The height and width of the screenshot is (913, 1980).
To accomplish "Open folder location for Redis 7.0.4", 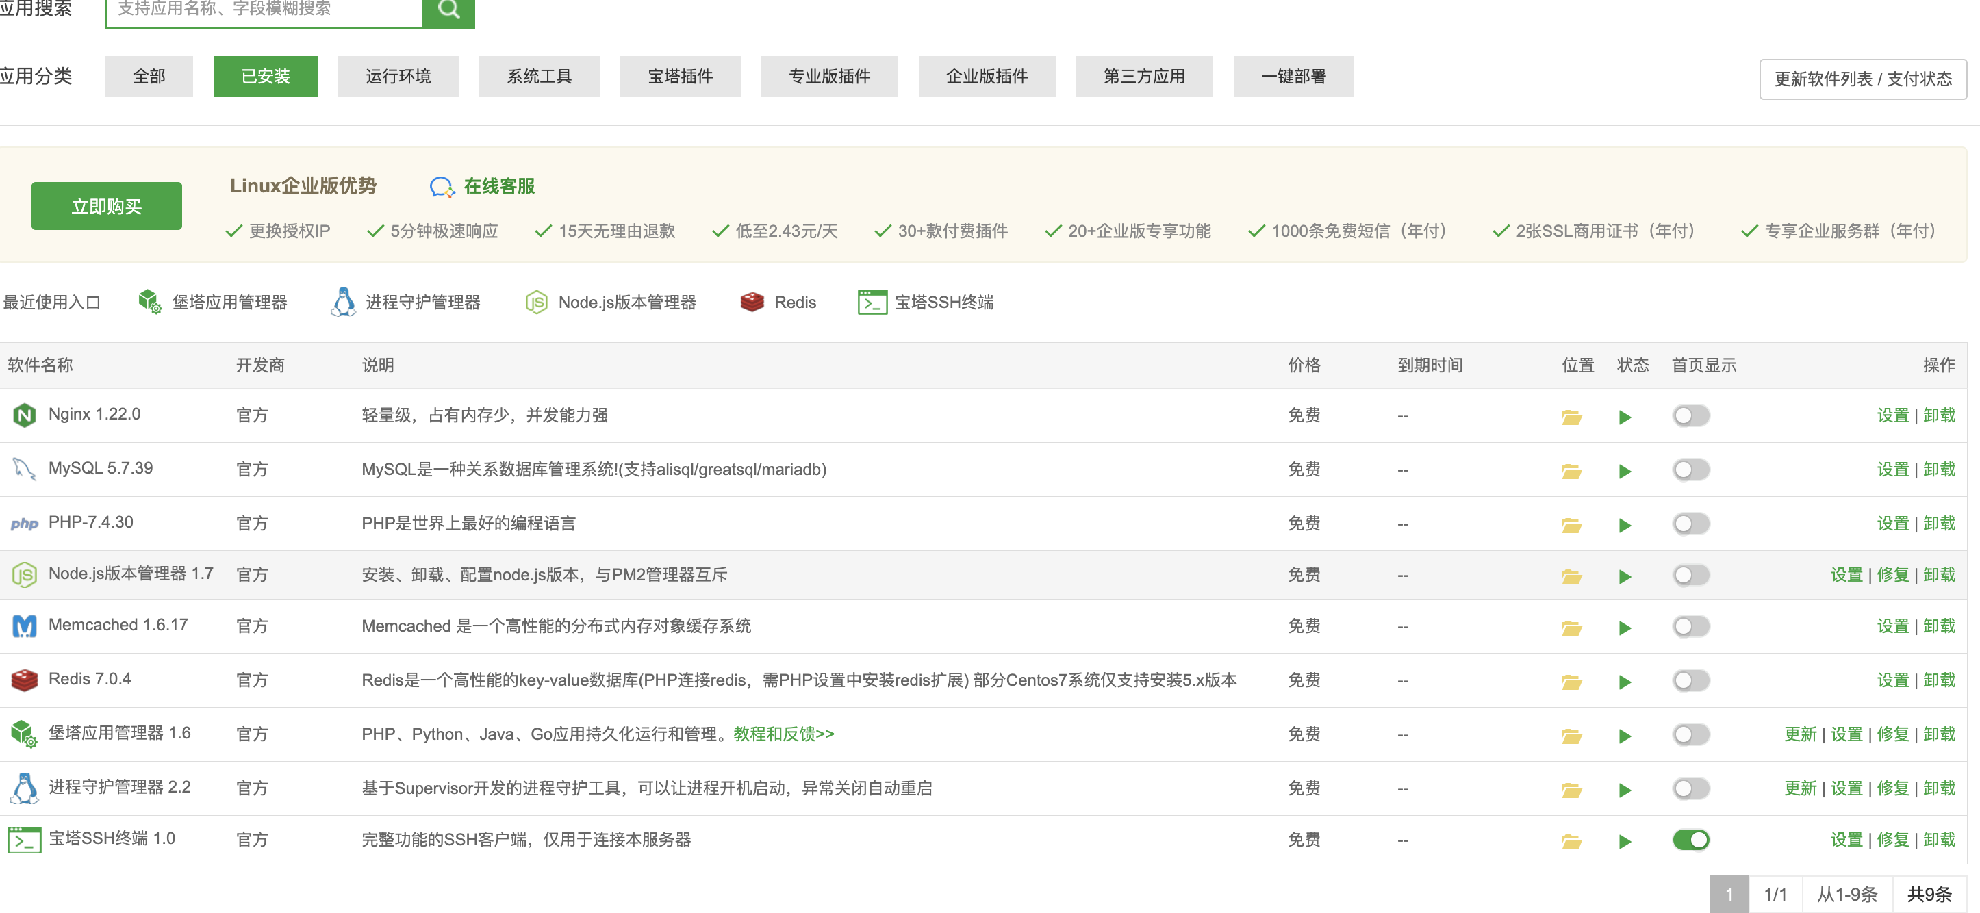I will (1571, 682).
